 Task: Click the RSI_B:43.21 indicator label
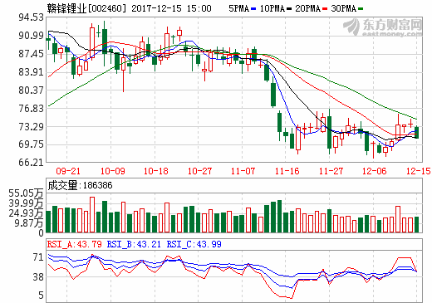click(x=134, y=244)
